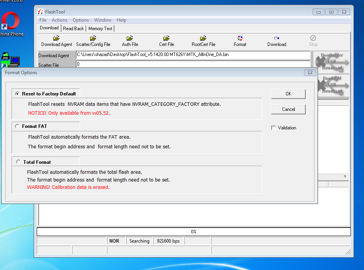
Task: Open the computer network desktop shortcut
Action: coord(10,60)
